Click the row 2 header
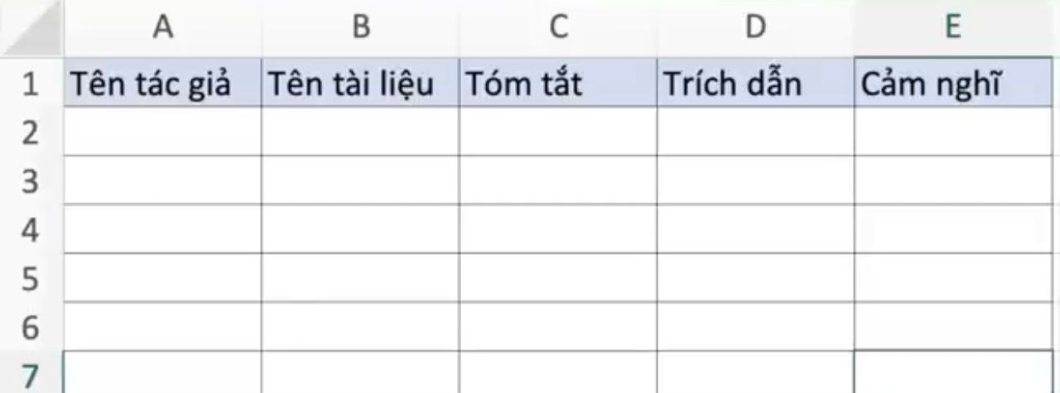1060x393 pixels. 31,132
